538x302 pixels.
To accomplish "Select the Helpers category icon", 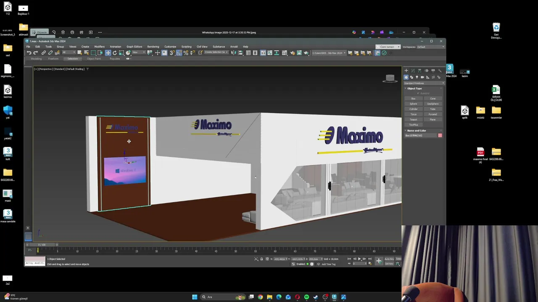I will [428, 77].
